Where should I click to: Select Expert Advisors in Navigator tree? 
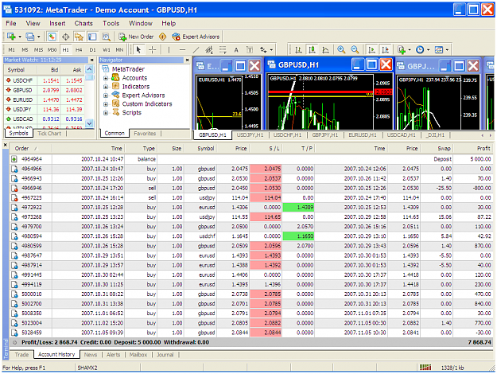[143, 95]
